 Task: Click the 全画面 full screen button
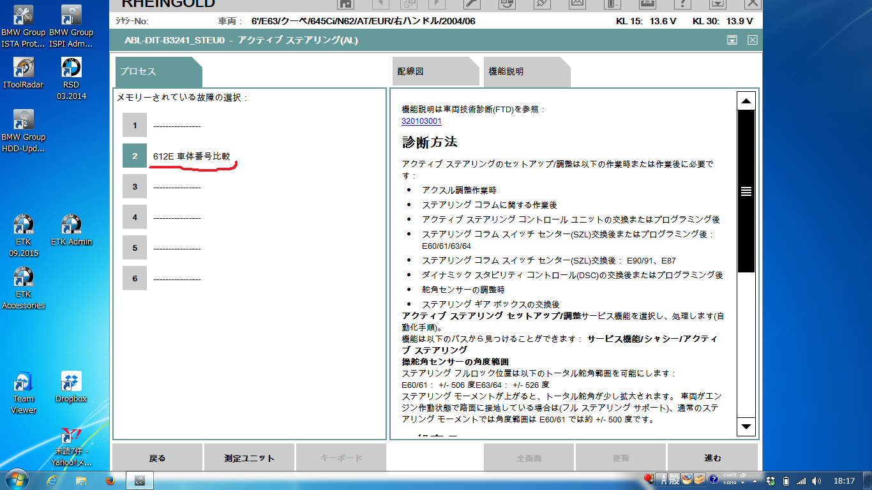coord(529,457)
